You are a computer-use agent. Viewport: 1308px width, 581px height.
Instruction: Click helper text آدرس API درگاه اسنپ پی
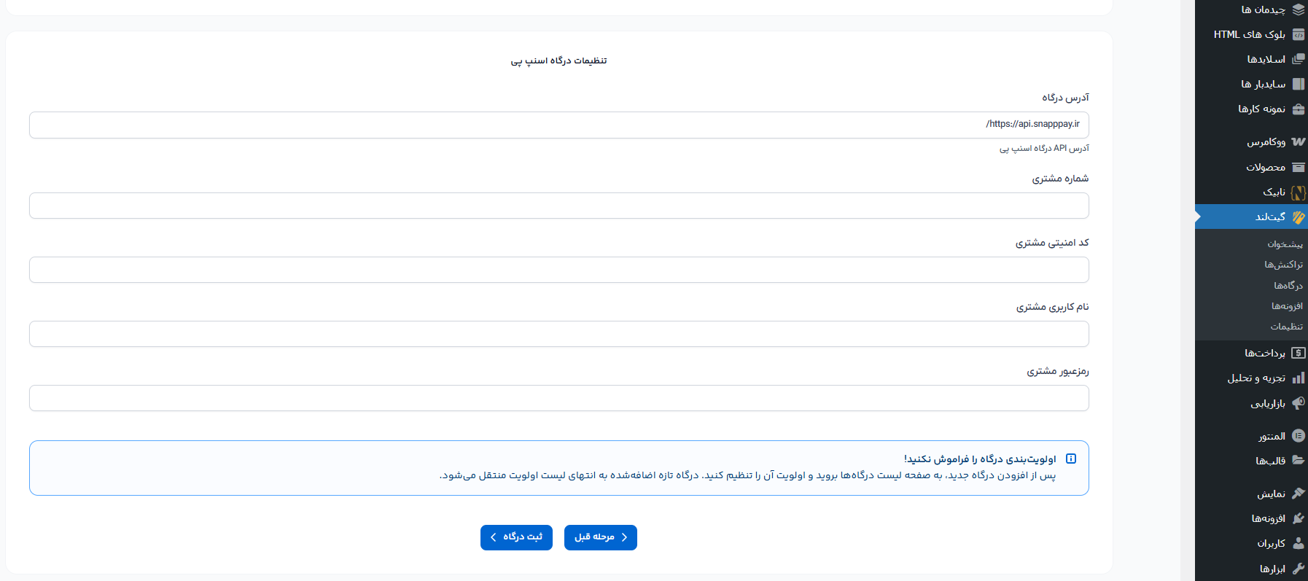pos(1044,148)
